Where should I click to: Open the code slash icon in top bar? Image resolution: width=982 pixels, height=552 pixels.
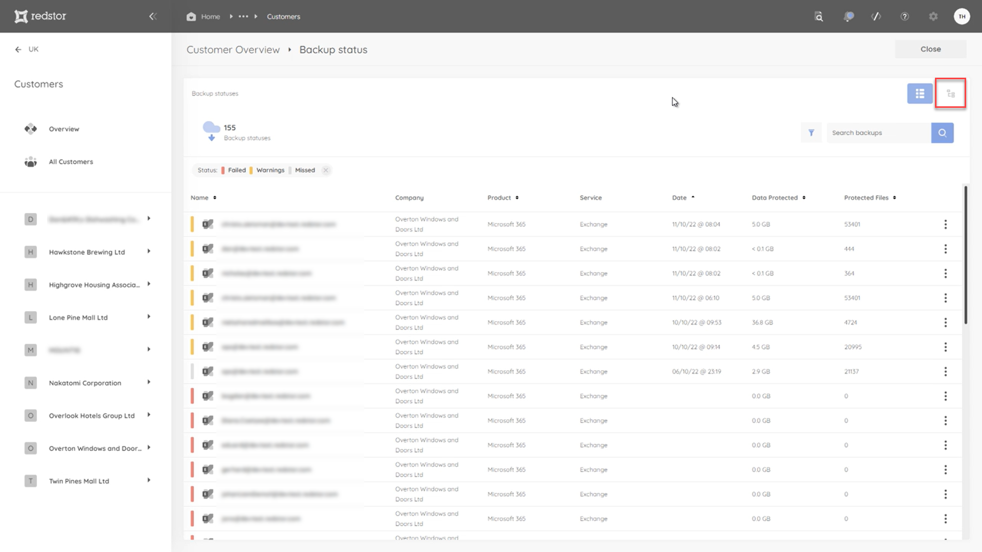click(x=876, y=16)
